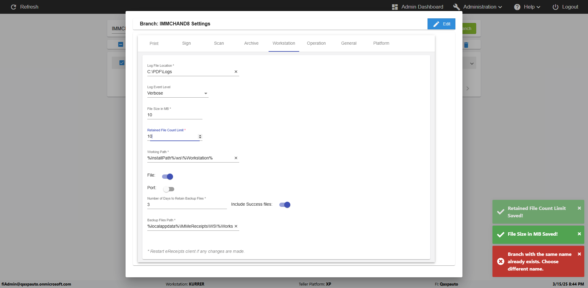The width and height of the screenshot is (588, 288).
Task: Switch to the Archive tab
Action: tap(251, 43)
